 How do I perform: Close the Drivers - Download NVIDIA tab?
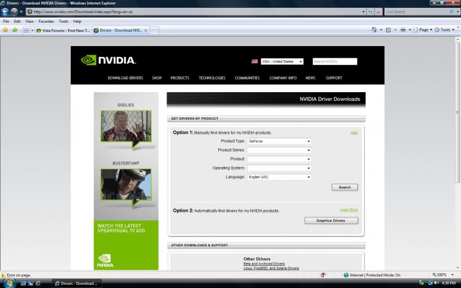[x=146, y=30]
